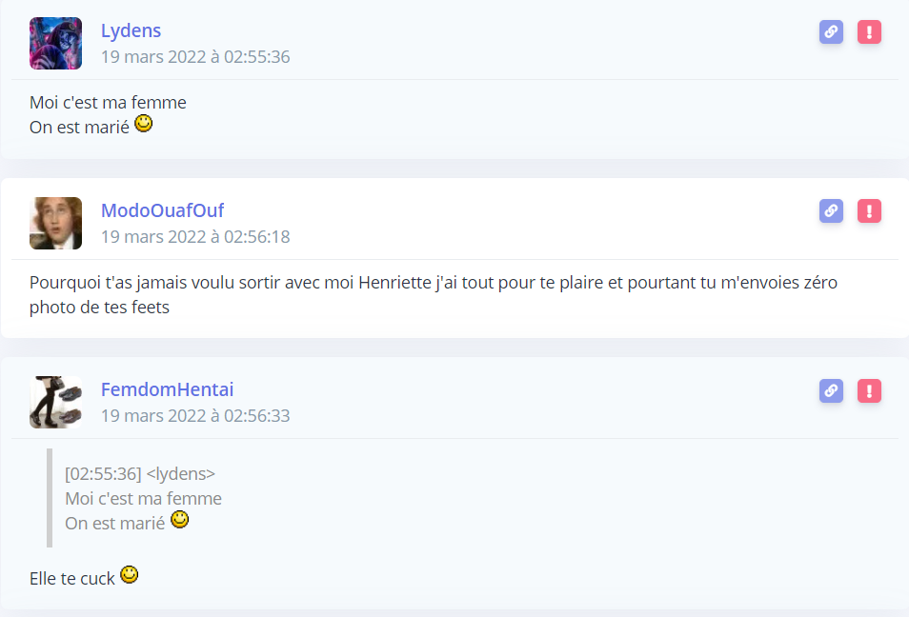Image resolution: width=909 pixels, height=617 pixels.
Task: Open Lydens' profile via username link
Action: pos(131,30)
